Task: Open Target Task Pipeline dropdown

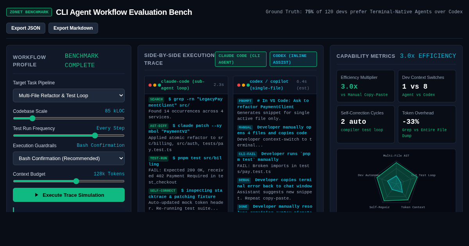Action: coord(69,95)
